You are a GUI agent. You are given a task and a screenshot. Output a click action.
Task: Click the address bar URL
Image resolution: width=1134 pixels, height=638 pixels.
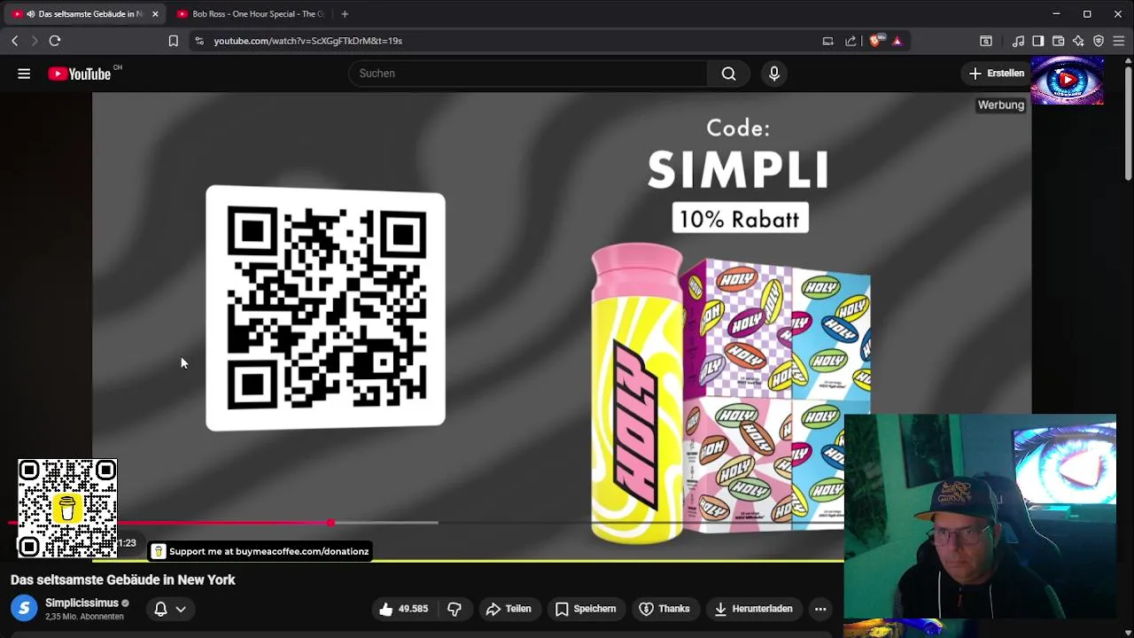point(307,41)
